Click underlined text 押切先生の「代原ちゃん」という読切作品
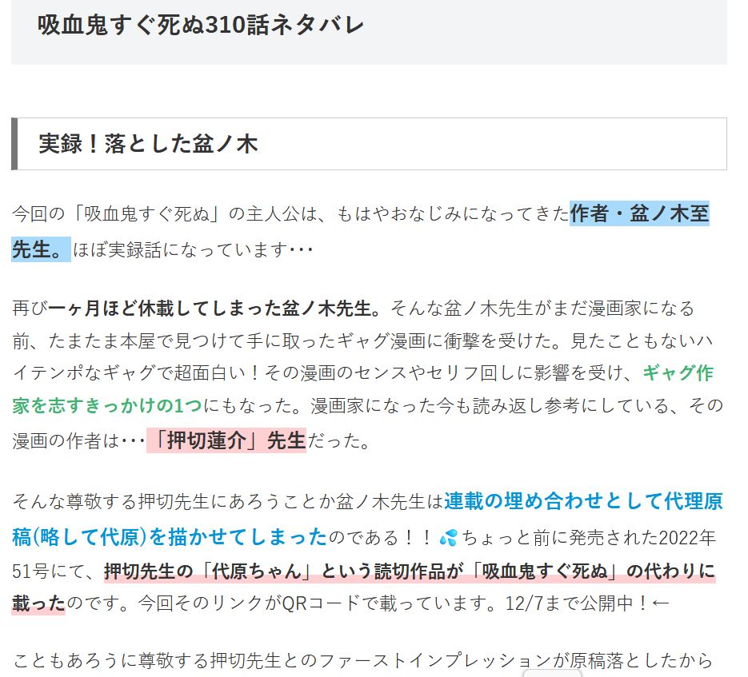This screenshot has height=677, width=748. click(286, 571)
